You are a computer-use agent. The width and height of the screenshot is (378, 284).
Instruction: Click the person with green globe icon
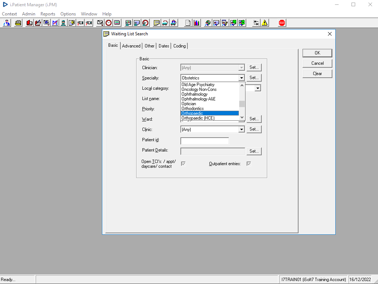233,23
